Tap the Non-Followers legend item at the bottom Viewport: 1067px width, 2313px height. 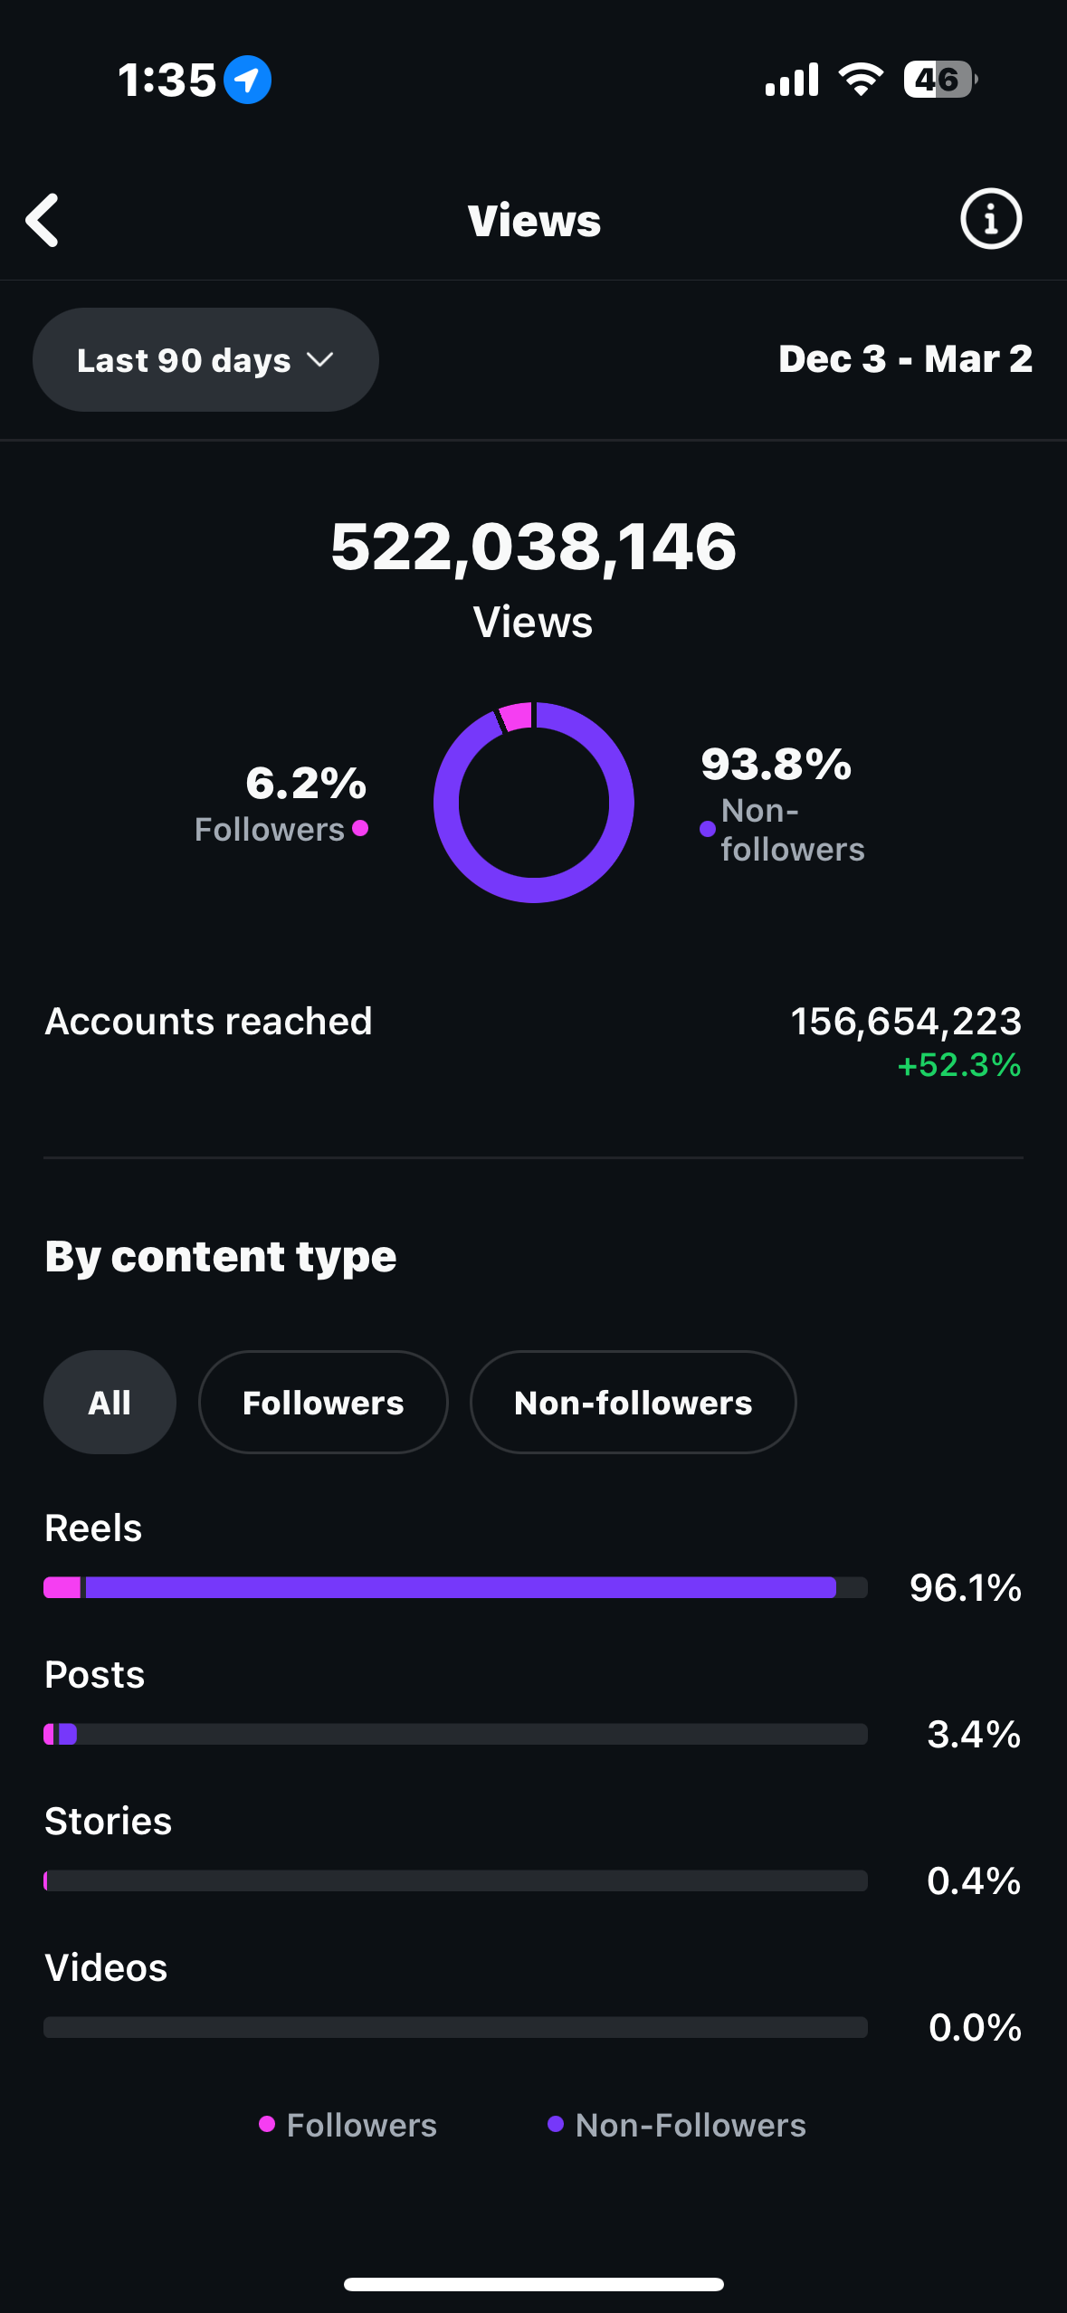point(677,2125)
